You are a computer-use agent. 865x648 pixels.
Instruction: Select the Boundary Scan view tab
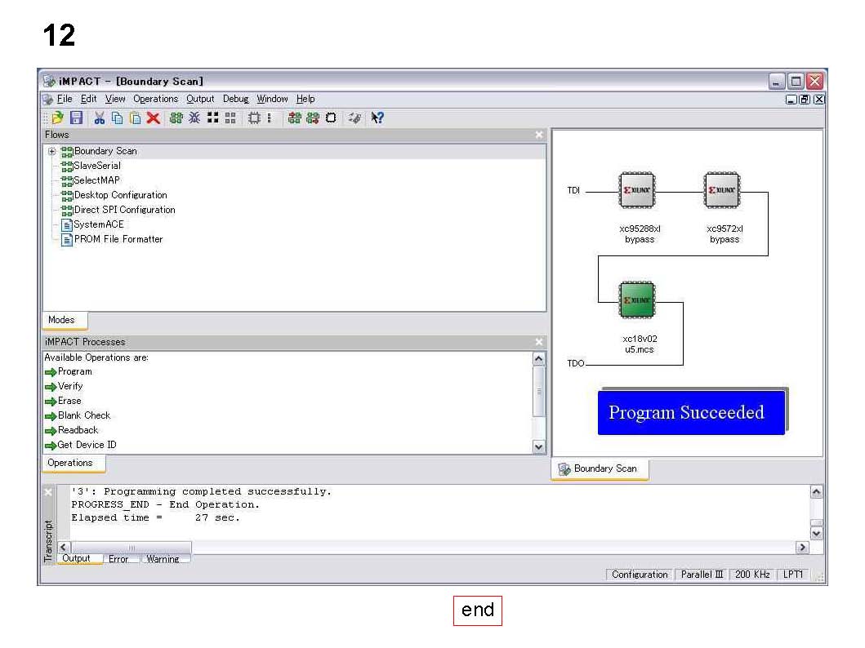point(599,469)
